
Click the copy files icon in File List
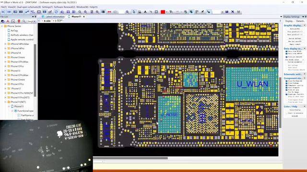point(3,21)
